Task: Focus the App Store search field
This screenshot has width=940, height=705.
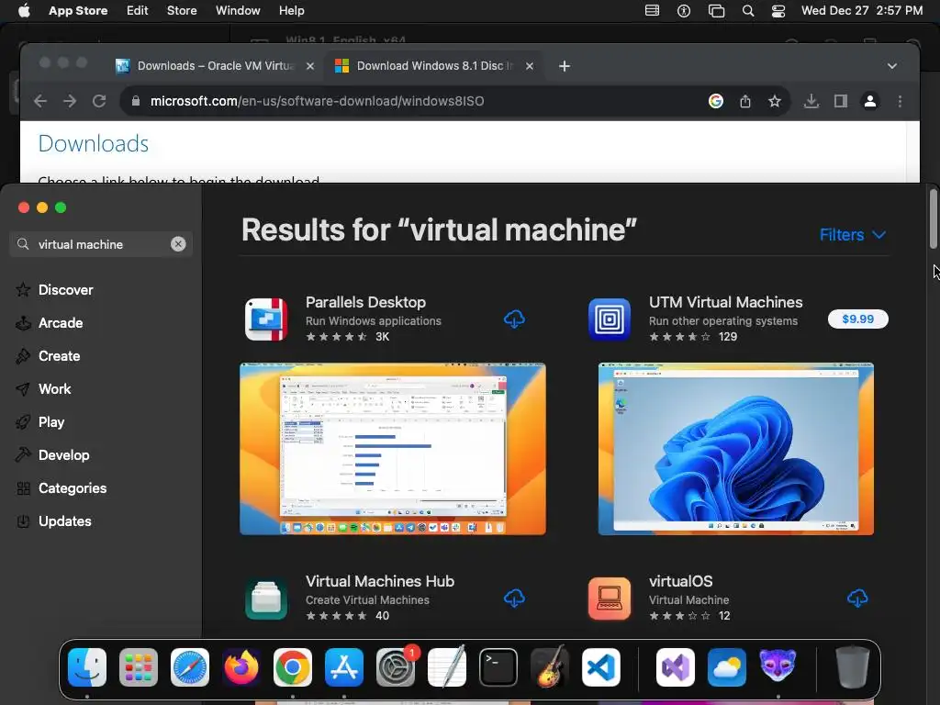Action: 101,244
